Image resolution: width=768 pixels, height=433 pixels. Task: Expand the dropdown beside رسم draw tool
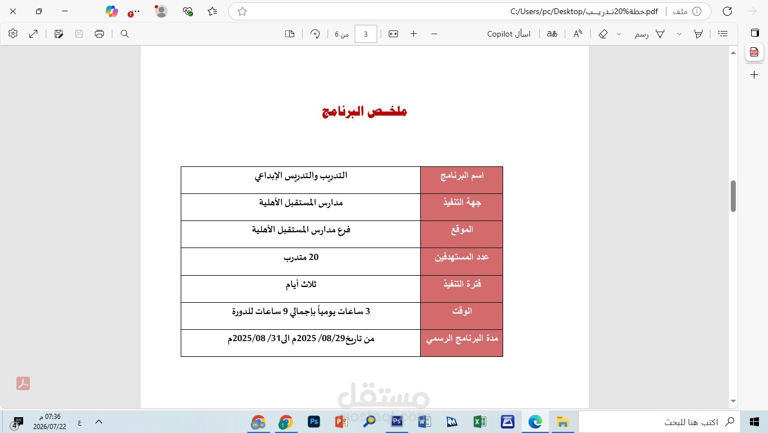click(x=679, y=34)
